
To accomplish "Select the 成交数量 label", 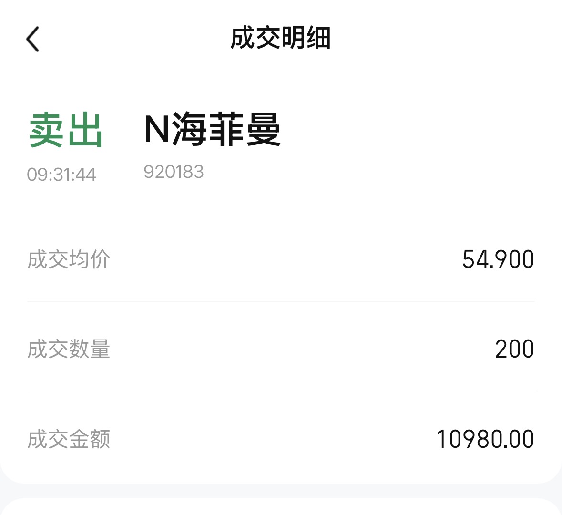I will tap(69, 349).
